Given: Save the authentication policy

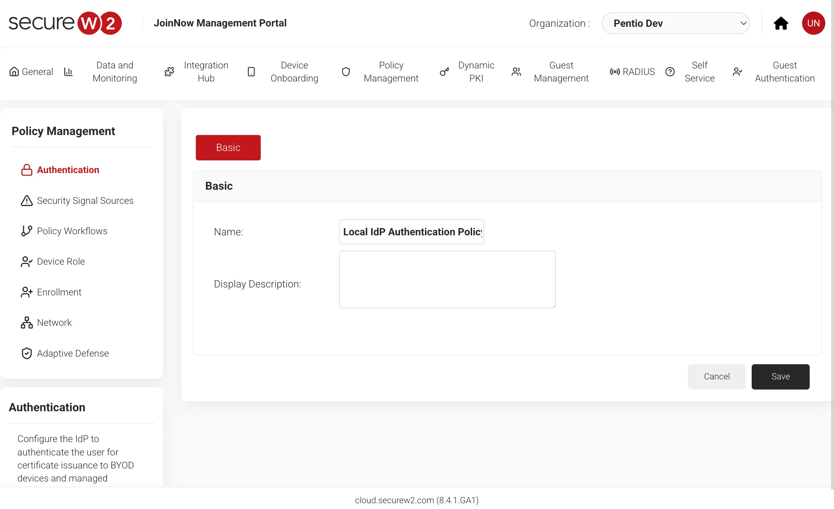Looking at the screenshot, I should pos(780,377).
